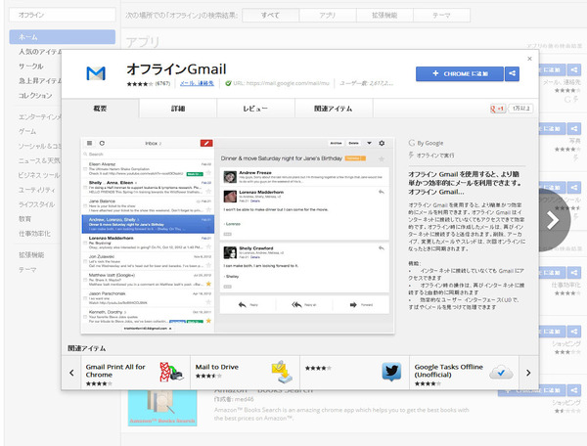Click the CHROME に追加 button
The image size is (587, 446).
tap(458, 73)
